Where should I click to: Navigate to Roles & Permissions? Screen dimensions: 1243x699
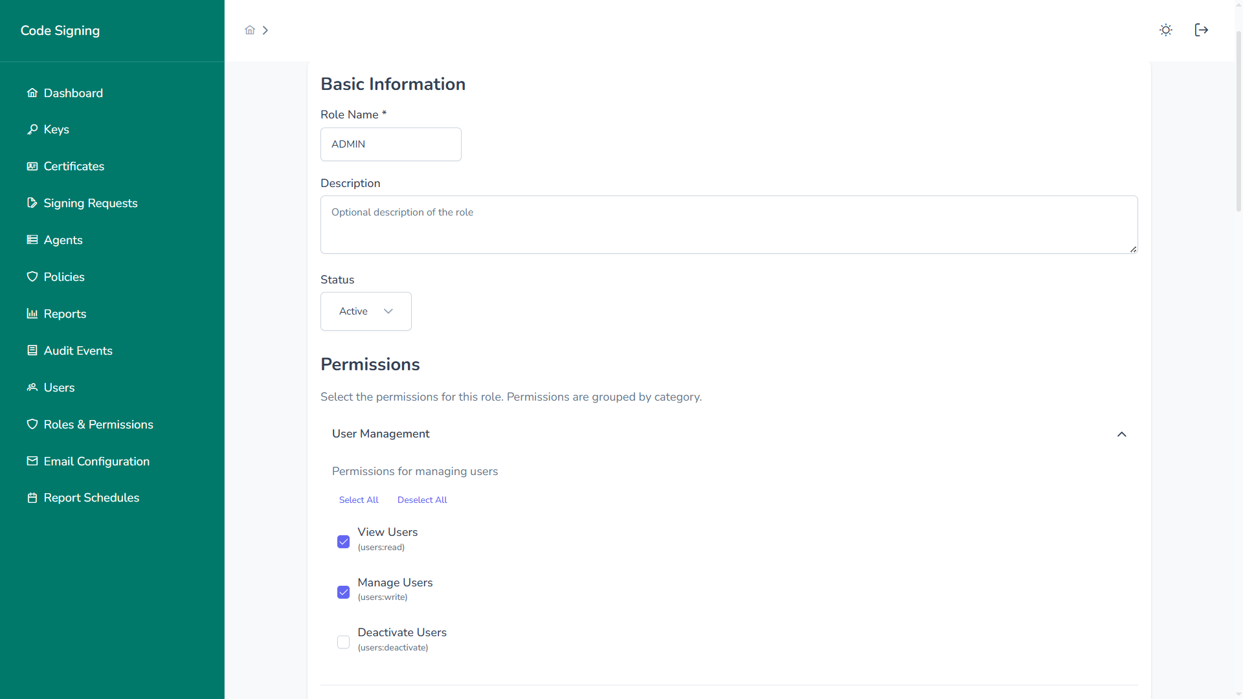point(98,424)
